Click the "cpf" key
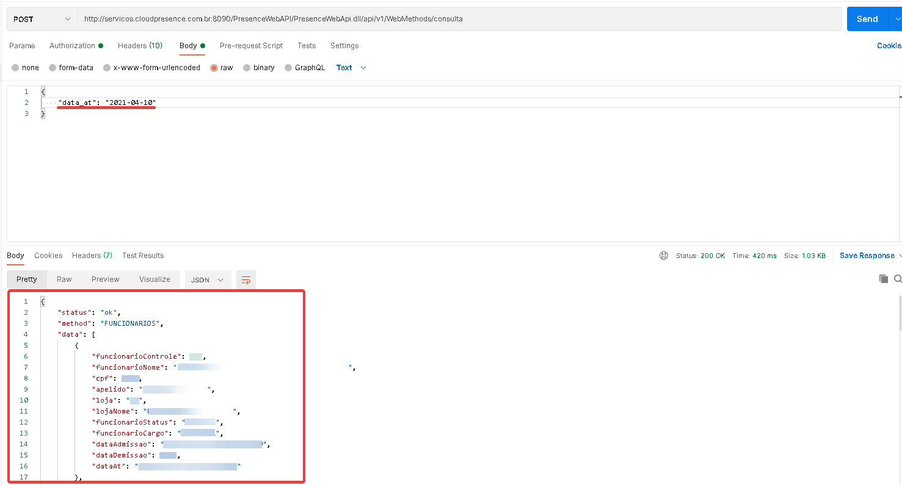Image resolution: width=902 pixels, height=485 pixels. [x=104, y=378]
